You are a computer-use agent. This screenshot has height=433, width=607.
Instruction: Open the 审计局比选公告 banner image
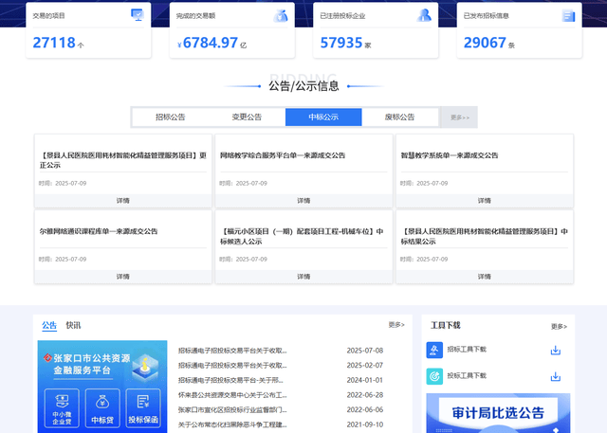pyautogui.click(x=498, y=413)
